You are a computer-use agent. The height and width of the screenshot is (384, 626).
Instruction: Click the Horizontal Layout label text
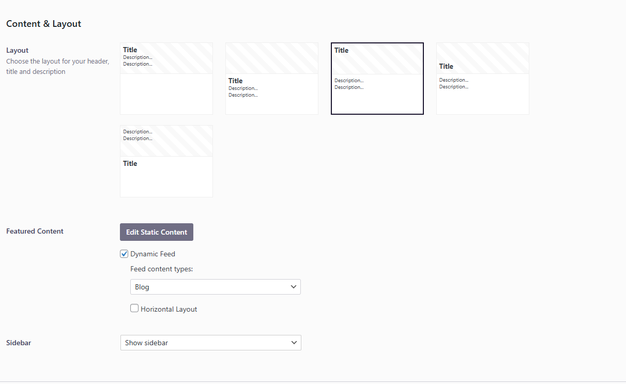[169, 309]
